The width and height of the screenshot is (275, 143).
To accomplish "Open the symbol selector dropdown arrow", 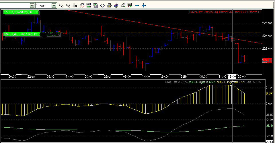I will [x=32, y=6].
